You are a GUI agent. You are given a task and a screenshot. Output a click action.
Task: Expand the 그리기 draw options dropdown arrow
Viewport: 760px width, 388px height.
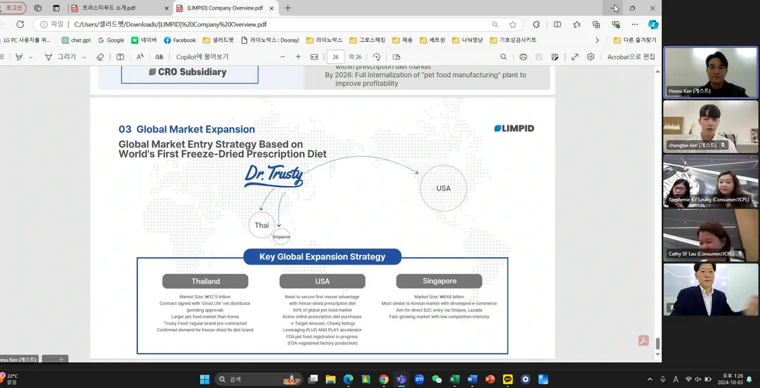[x=84, y=57]
